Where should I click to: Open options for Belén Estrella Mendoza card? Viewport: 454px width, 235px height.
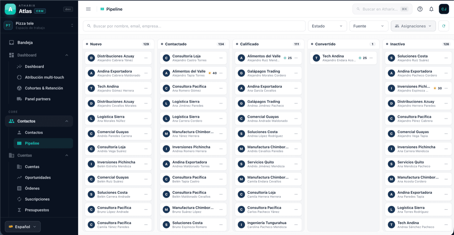coord(146,164)
